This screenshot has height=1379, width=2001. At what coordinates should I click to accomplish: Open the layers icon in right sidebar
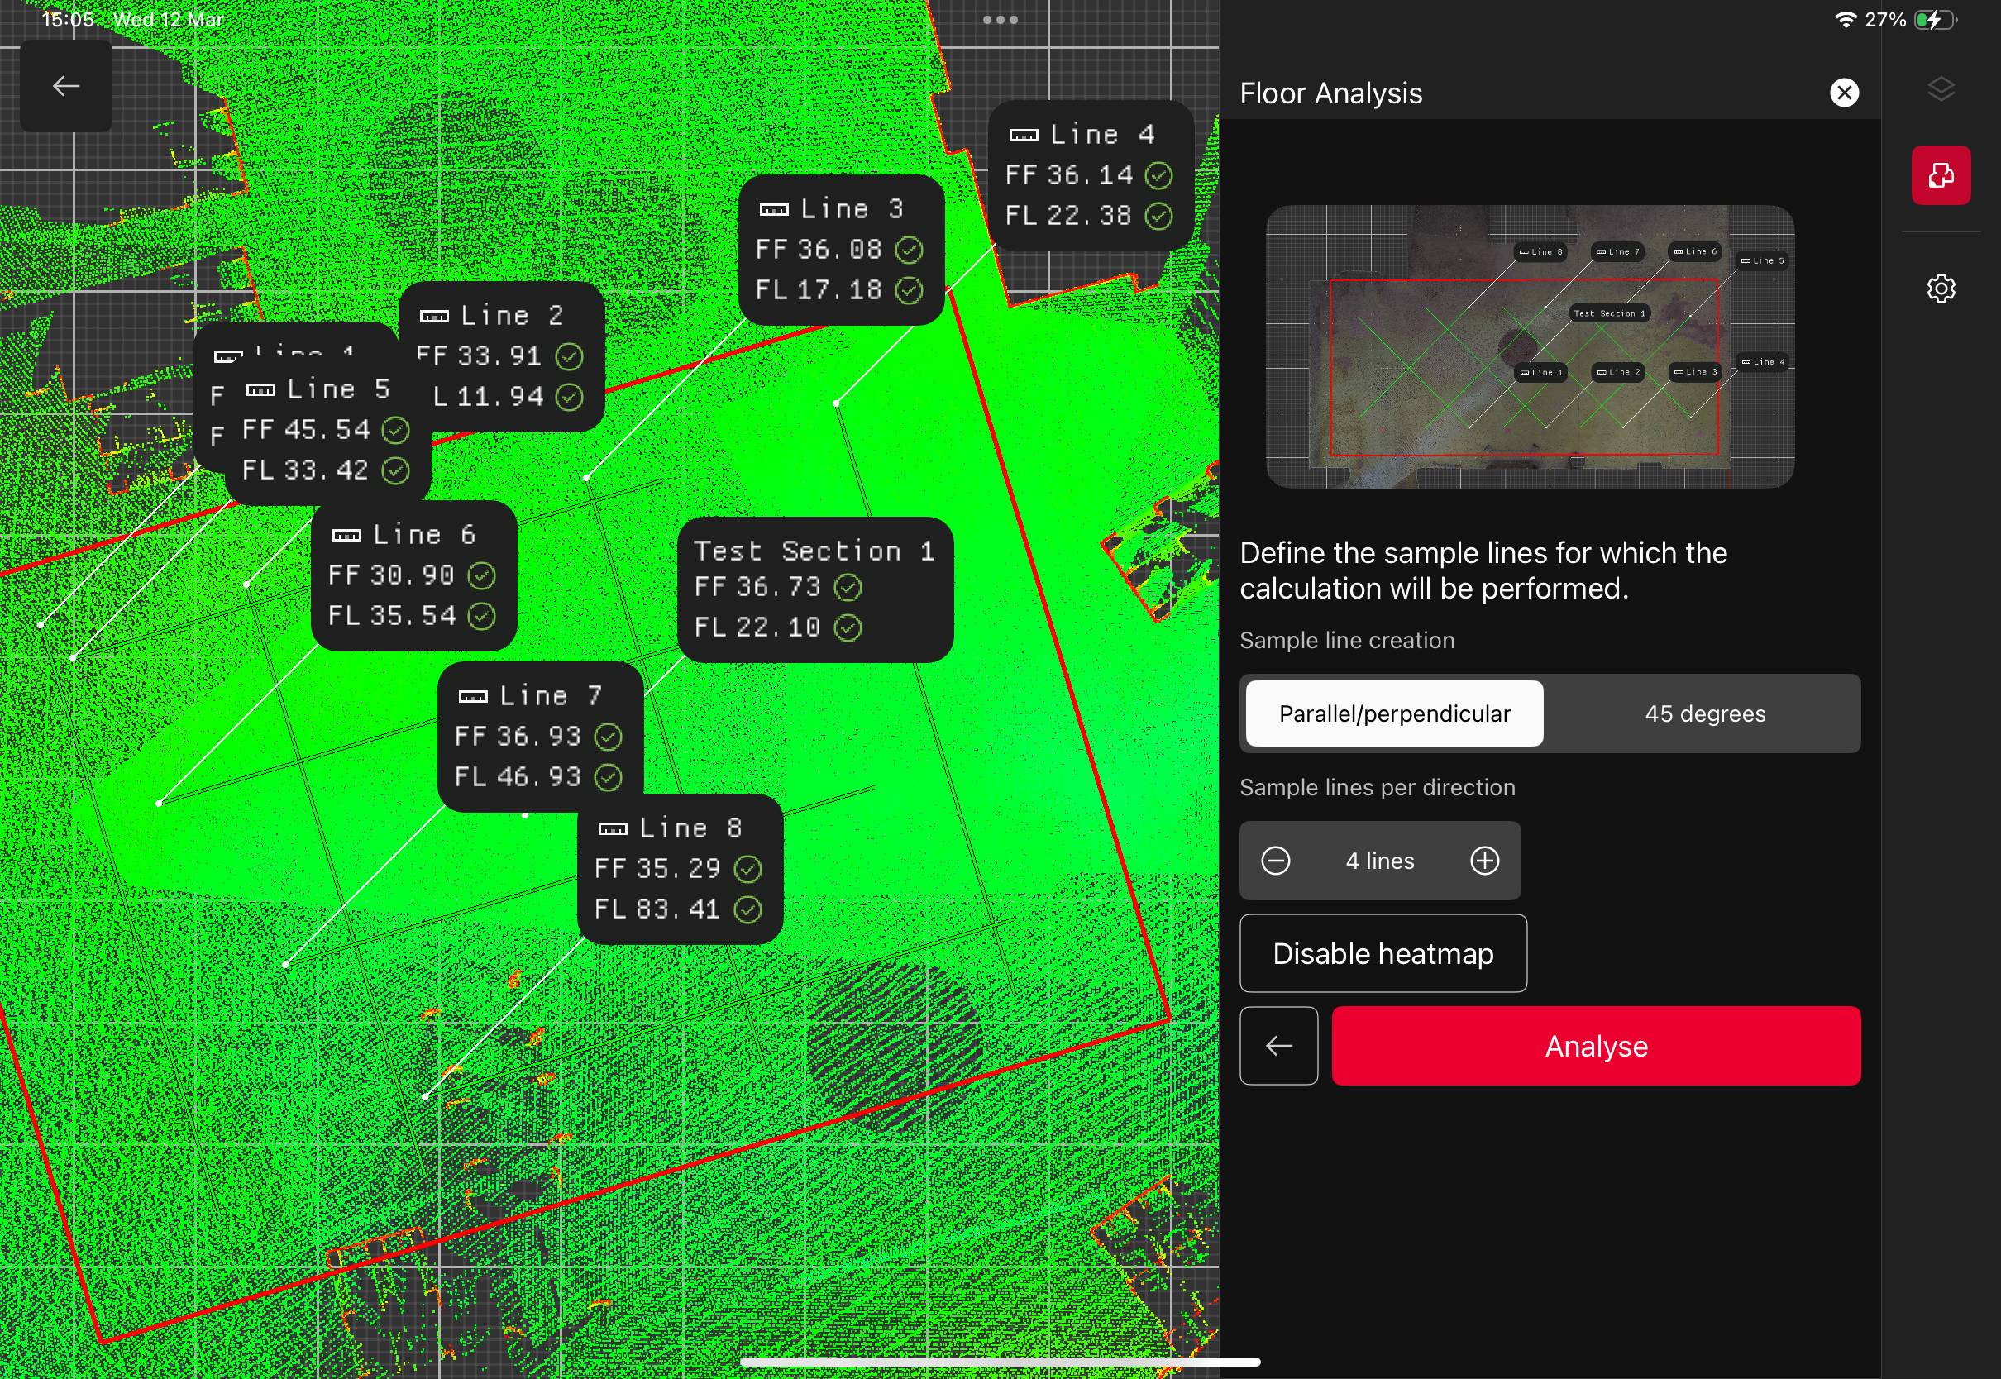click(1941, 89)
